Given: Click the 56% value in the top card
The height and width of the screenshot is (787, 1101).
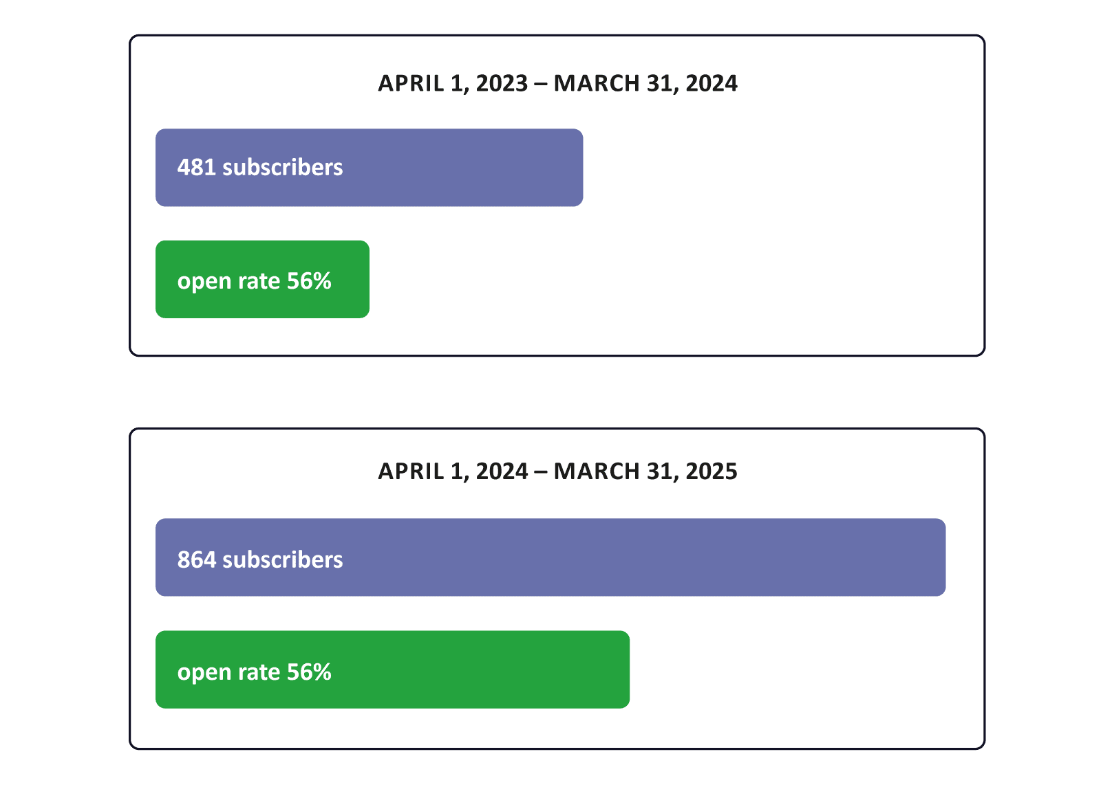Looking at the screenshot, I should (x=309, y=281).
